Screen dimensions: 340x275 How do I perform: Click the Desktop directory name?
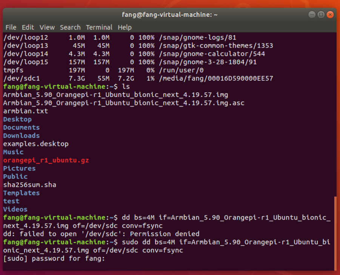[x=17, y=120]
